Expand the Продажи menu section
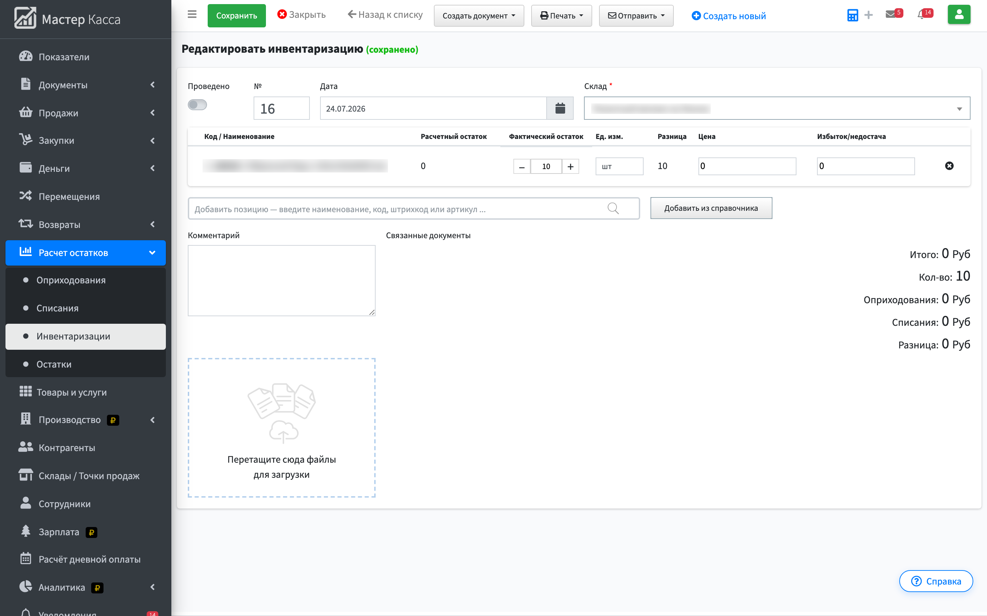Viewport: 987px width, 616px height. 86,113
